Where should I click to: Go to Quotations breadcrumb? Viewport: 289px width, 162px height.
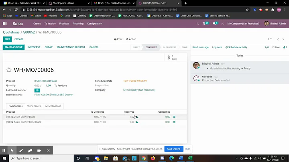pos(11,32)
